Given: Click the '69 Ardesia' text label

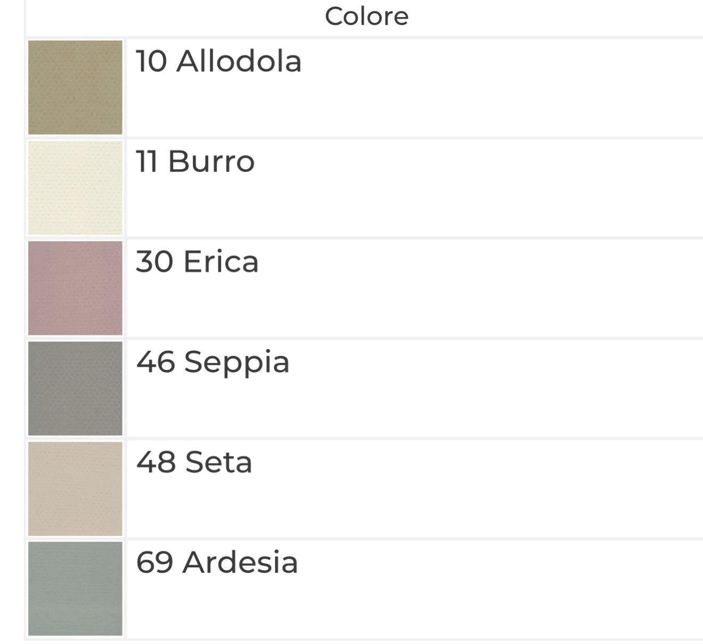Looking at the screenshot, I should pyautogui.click(x=217, y=563).
